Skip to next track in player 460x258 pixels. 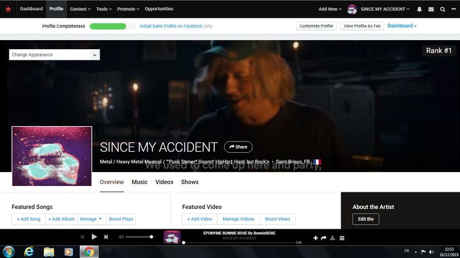[106, 236]
